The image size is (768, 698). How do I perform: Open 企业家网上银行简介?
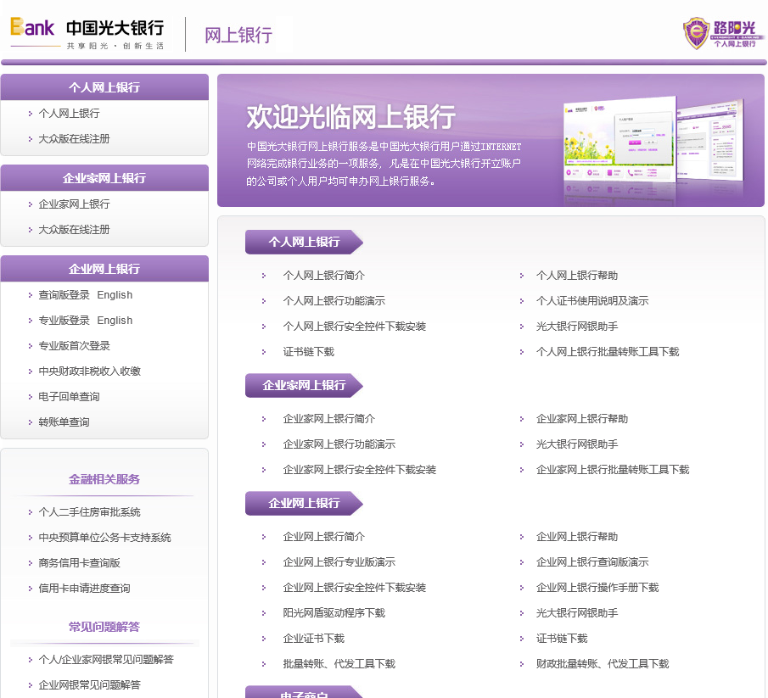[329, 419]
